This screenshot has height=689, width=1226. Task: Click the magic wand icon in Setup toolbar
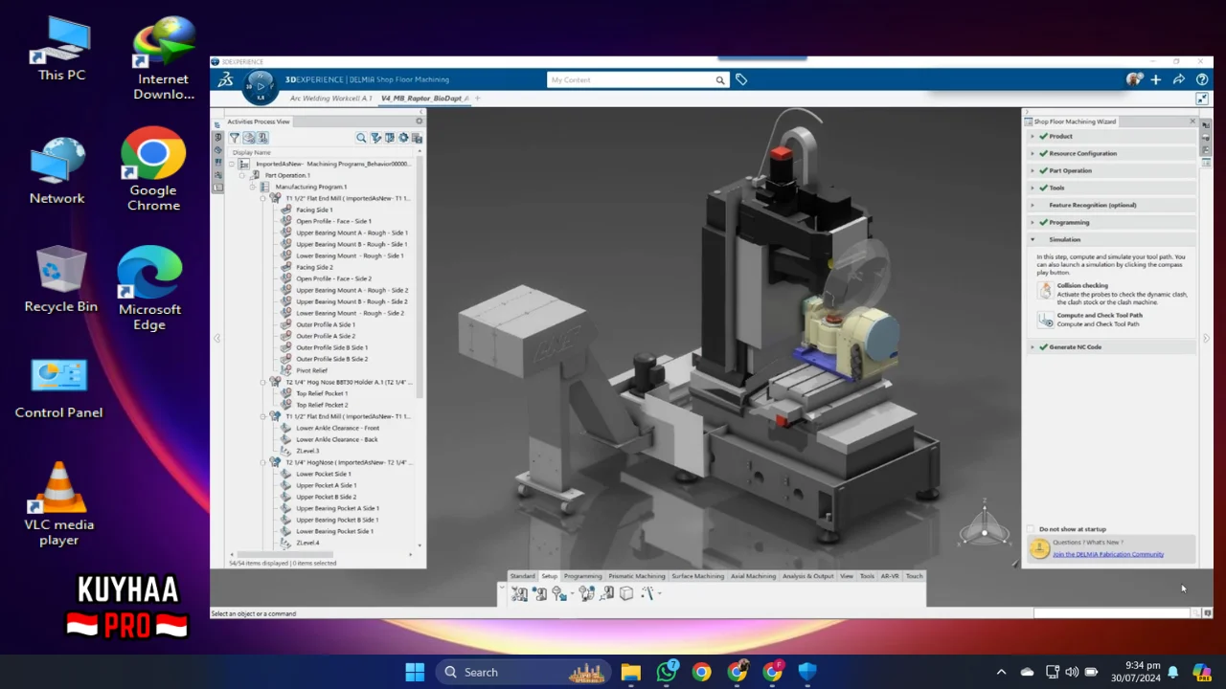click(x=648, y=593)
